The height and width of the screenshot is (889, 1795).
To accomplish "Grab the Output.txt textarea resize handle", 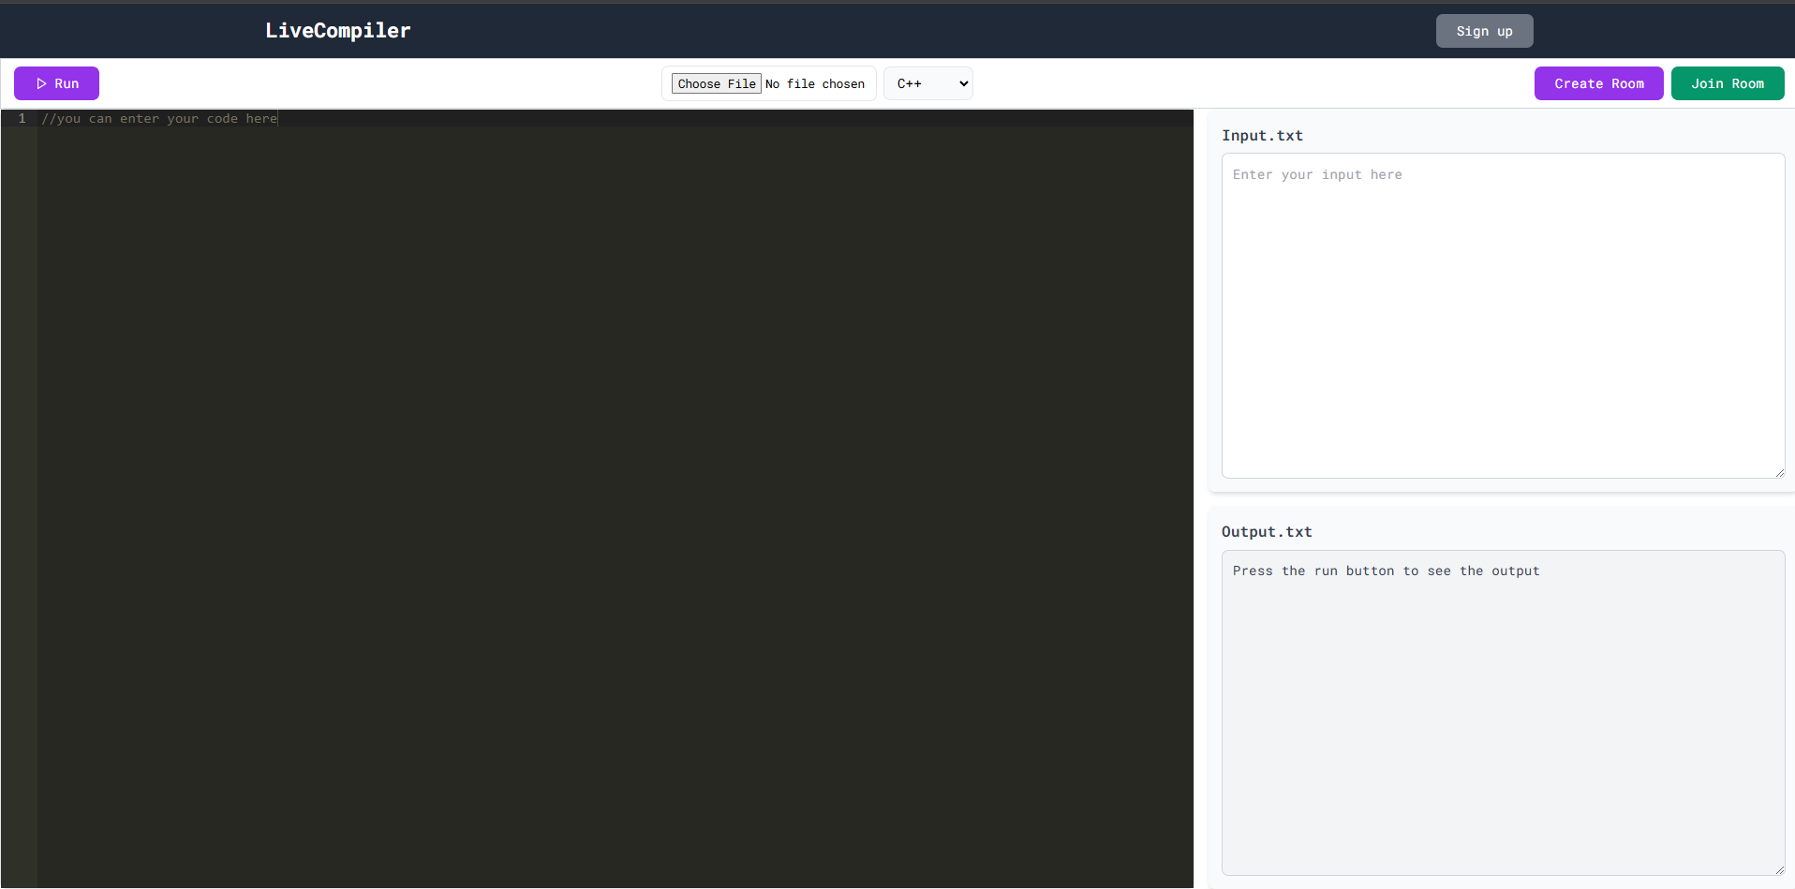I will (1779, 869).
